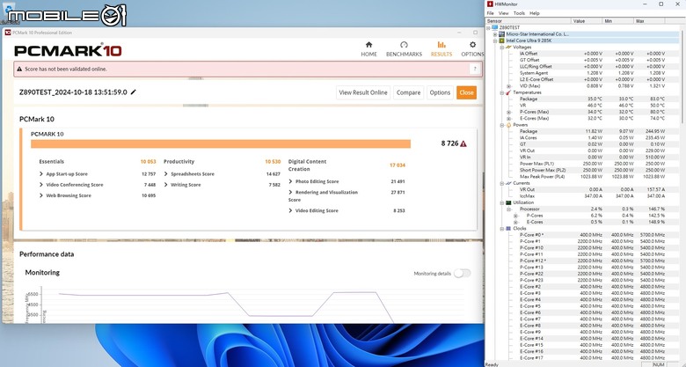Click the Results bar chart icon

pyautogui.click(x=442, y=44)
